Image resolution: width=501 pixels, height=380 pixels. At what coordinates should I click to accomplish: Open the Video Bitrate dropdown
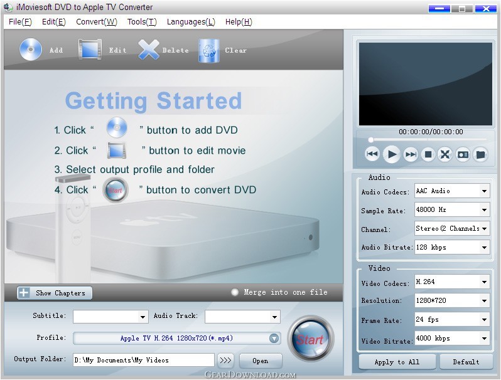(x=484, y=339)
